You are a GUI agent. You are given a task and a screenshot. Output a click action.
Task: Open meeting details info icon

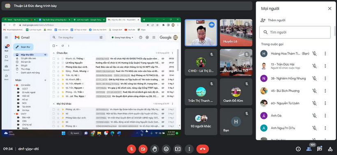298,149
